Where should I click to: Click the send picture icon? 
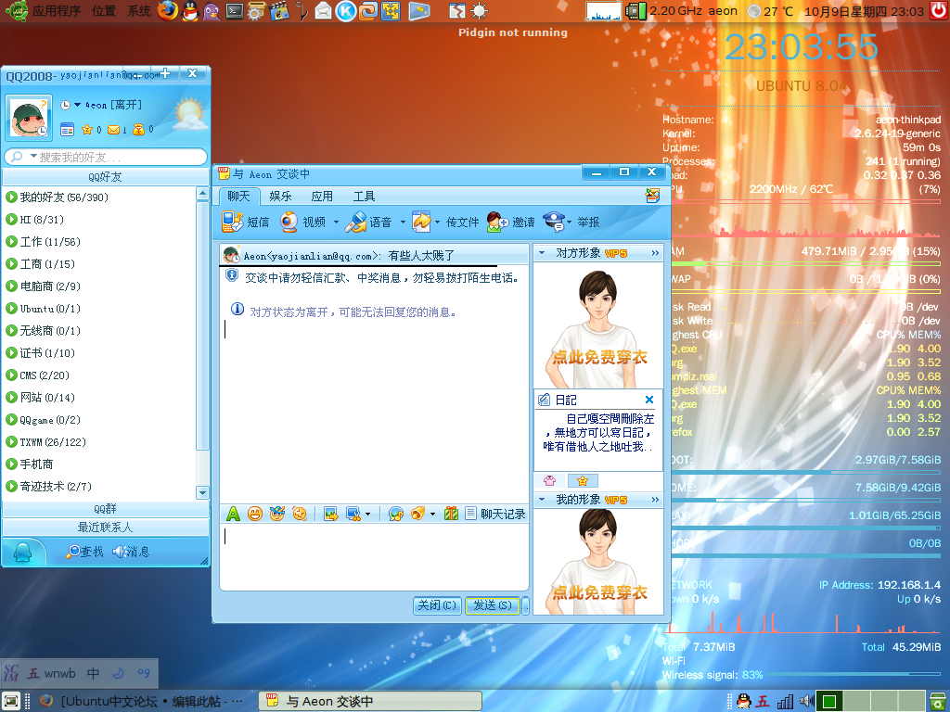(x=331, y=514)
